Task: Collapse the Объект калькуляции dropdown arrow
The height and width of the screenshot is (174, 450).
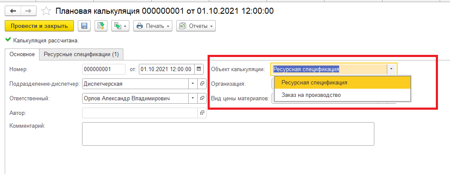Action: point(391,69)
